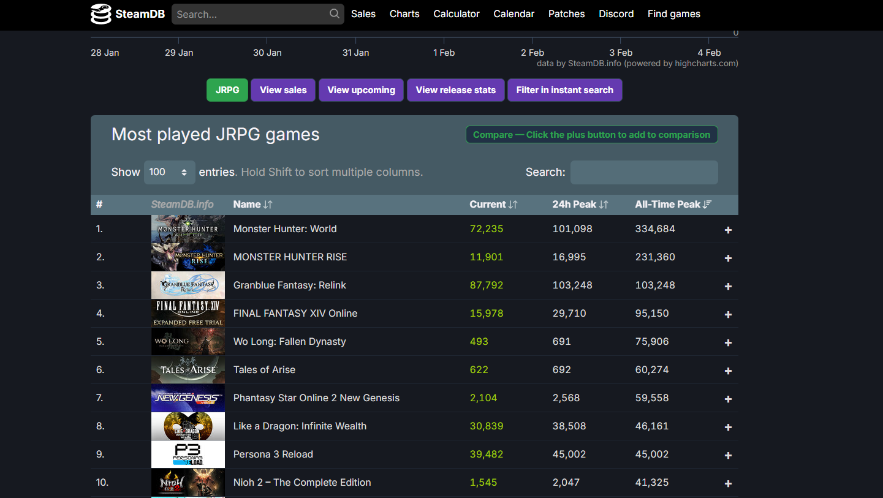Sort table by All-Time Peak column
The height and width of the screenshot is (498, 883).
673,205
